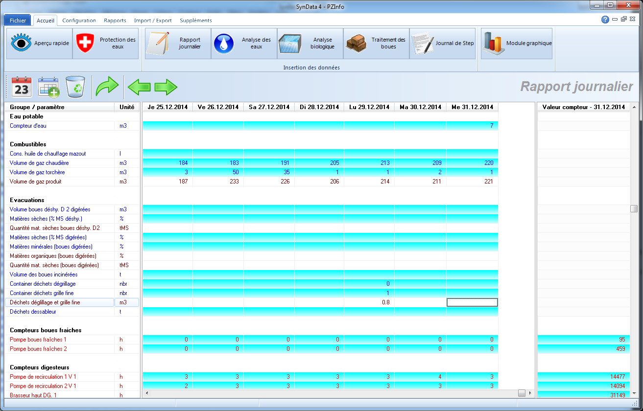Viewport: 643px width, 411px height.
Task: Click the horizontal scrollbar left arrow
Action: point(146,393)
